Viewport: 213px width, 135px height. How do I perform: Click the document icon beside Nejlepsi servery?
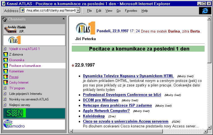[5, 105]
